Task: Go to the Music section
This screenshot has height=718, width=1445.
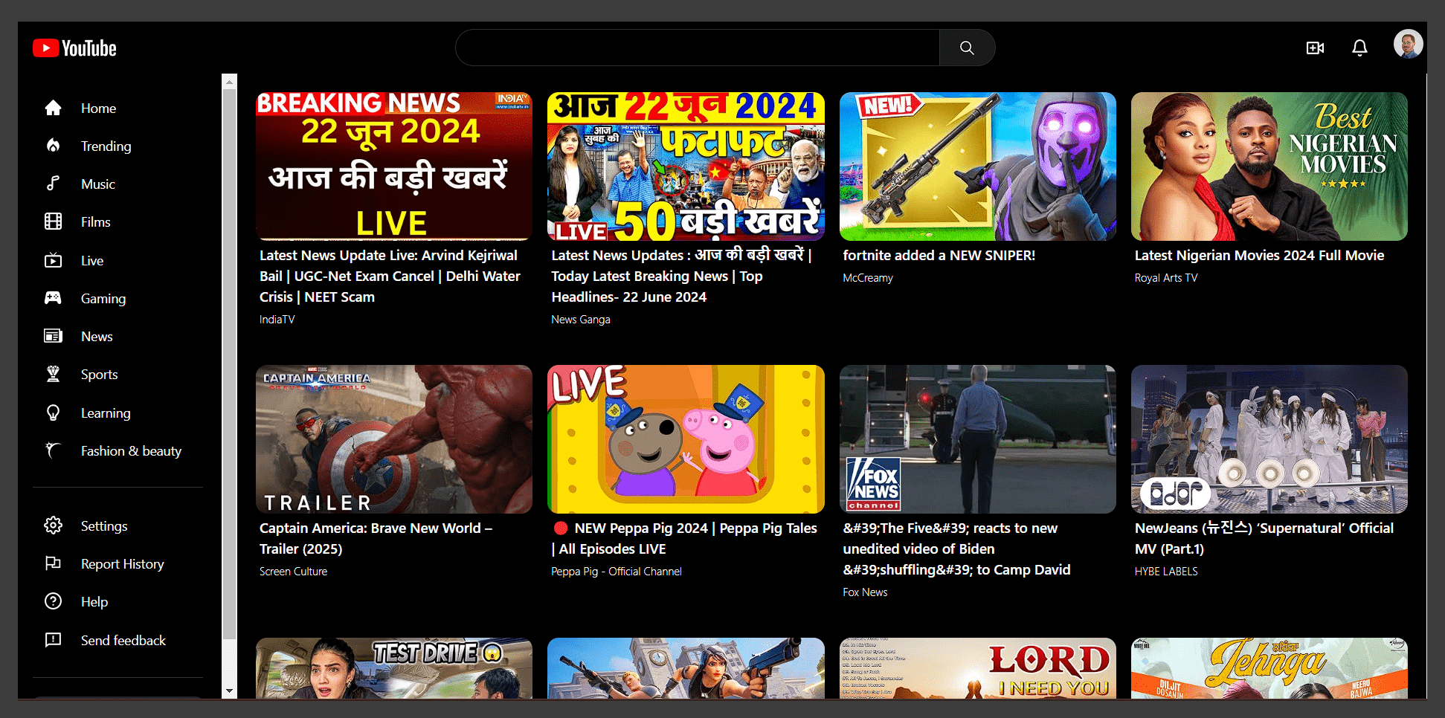Action: coord(97,184)
